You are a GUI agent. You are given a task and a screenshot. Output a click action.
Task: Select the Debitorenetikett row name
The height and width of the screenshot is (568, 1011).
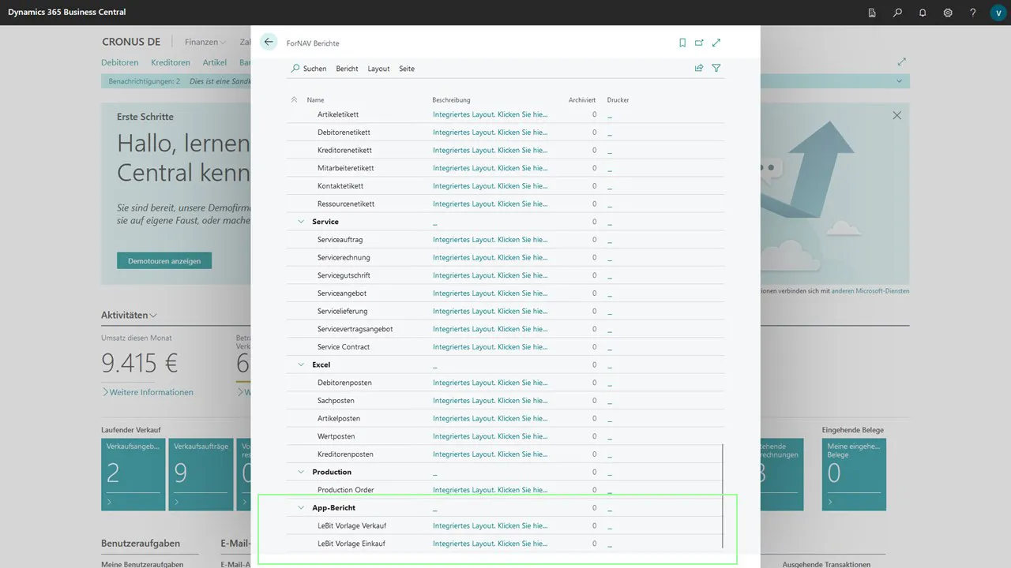[x=344, y=133]
